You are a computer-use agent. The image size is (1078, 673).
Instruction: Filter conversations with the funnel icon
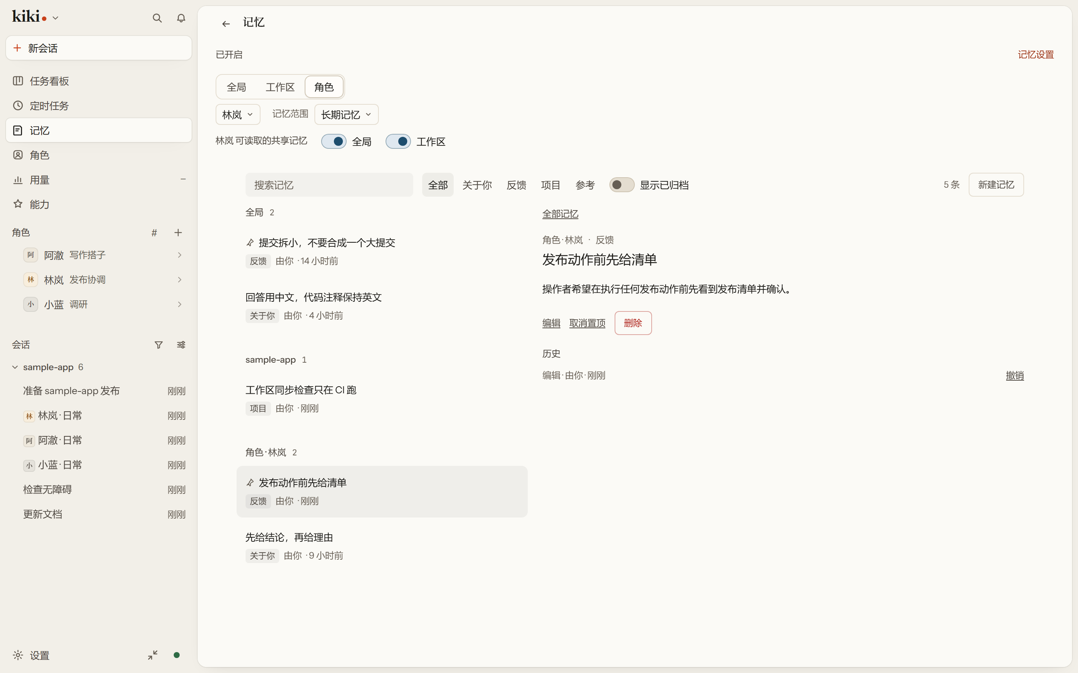tap(159, 345)
